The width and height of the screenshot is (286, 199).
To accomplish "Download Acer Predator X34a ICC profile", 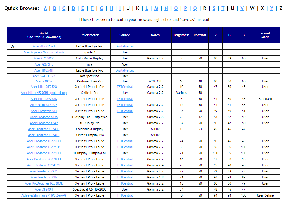I will coord(44,117).
